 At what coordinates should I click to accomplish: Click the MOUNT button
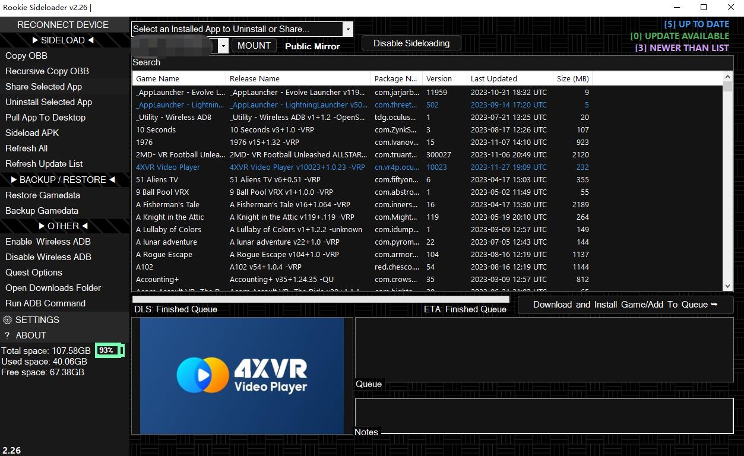tap(254, 46)
